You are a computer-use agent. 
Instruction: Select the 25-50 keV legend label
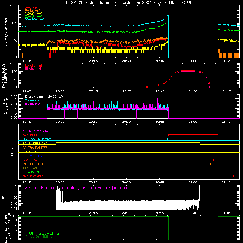(x=33, y=16)
